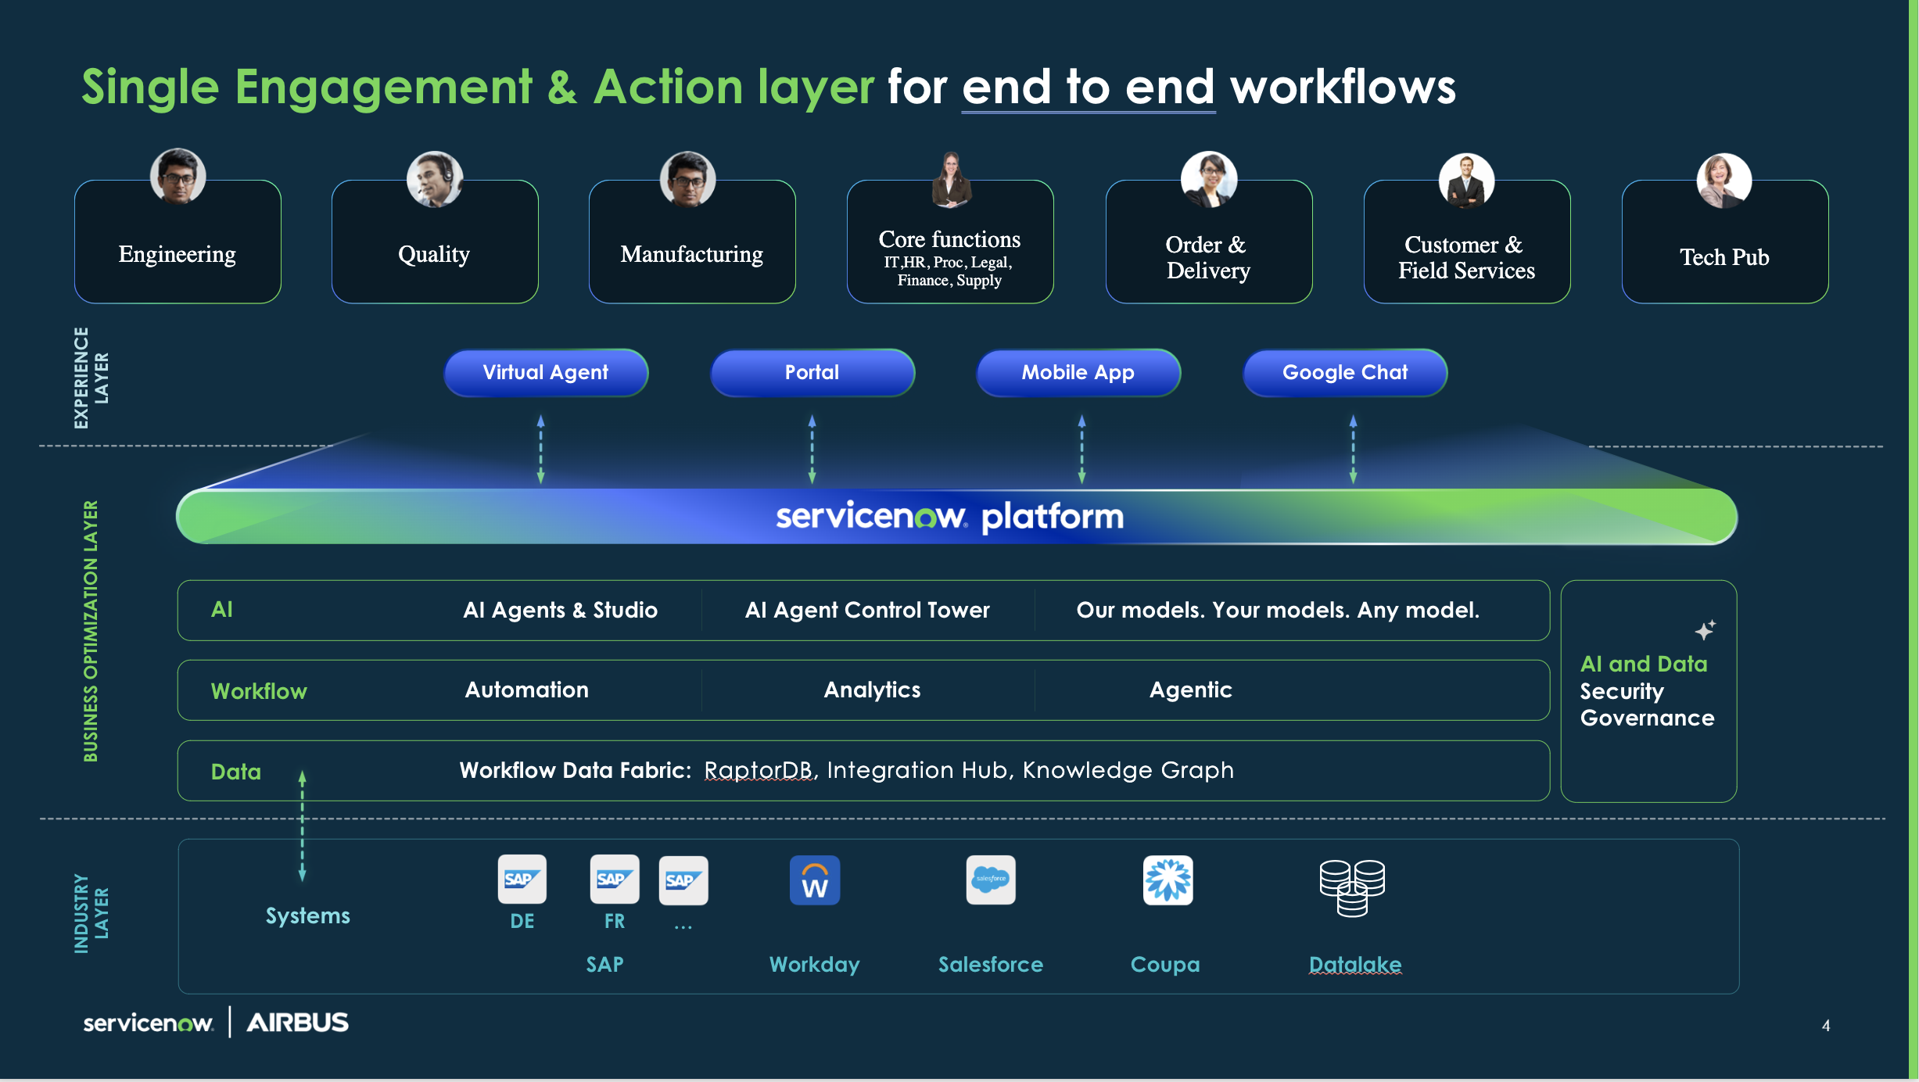Click the Analytics text
Viewport: 1919px width, 1082px height.
(x=872, y=690)
